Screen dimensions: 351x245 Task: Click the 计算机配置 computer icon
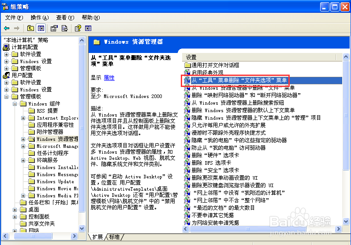coord(6,47)
